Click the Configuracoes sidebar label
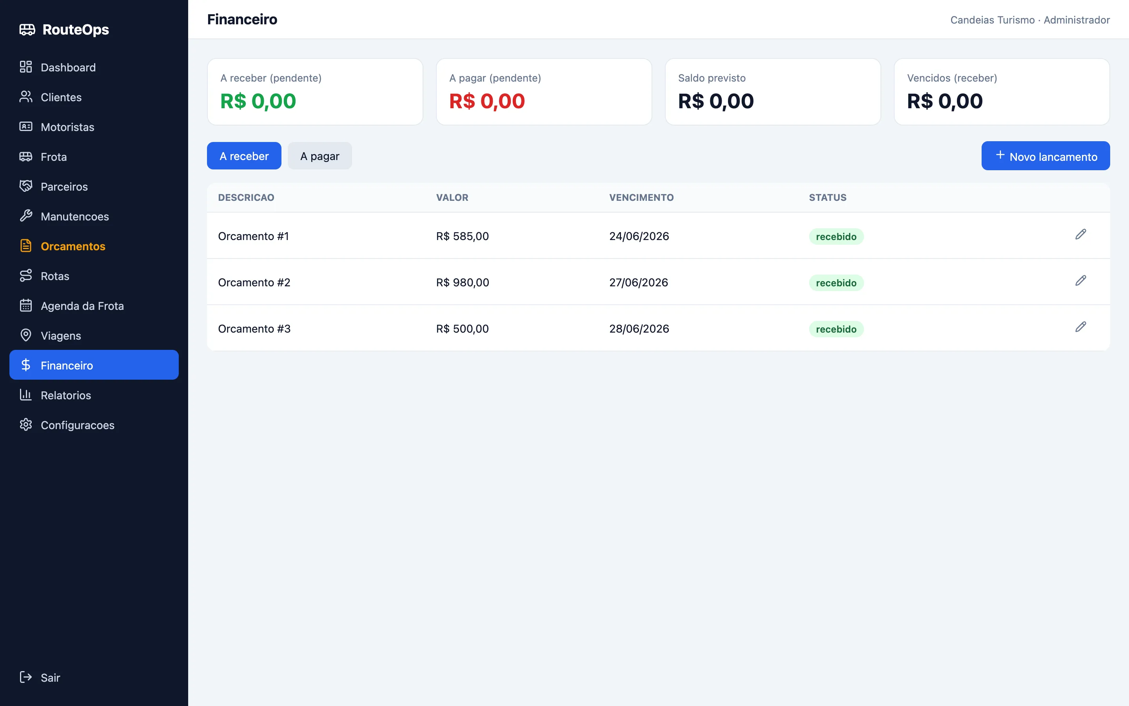The image size is (1129, 706). click(x=78, y=426)
